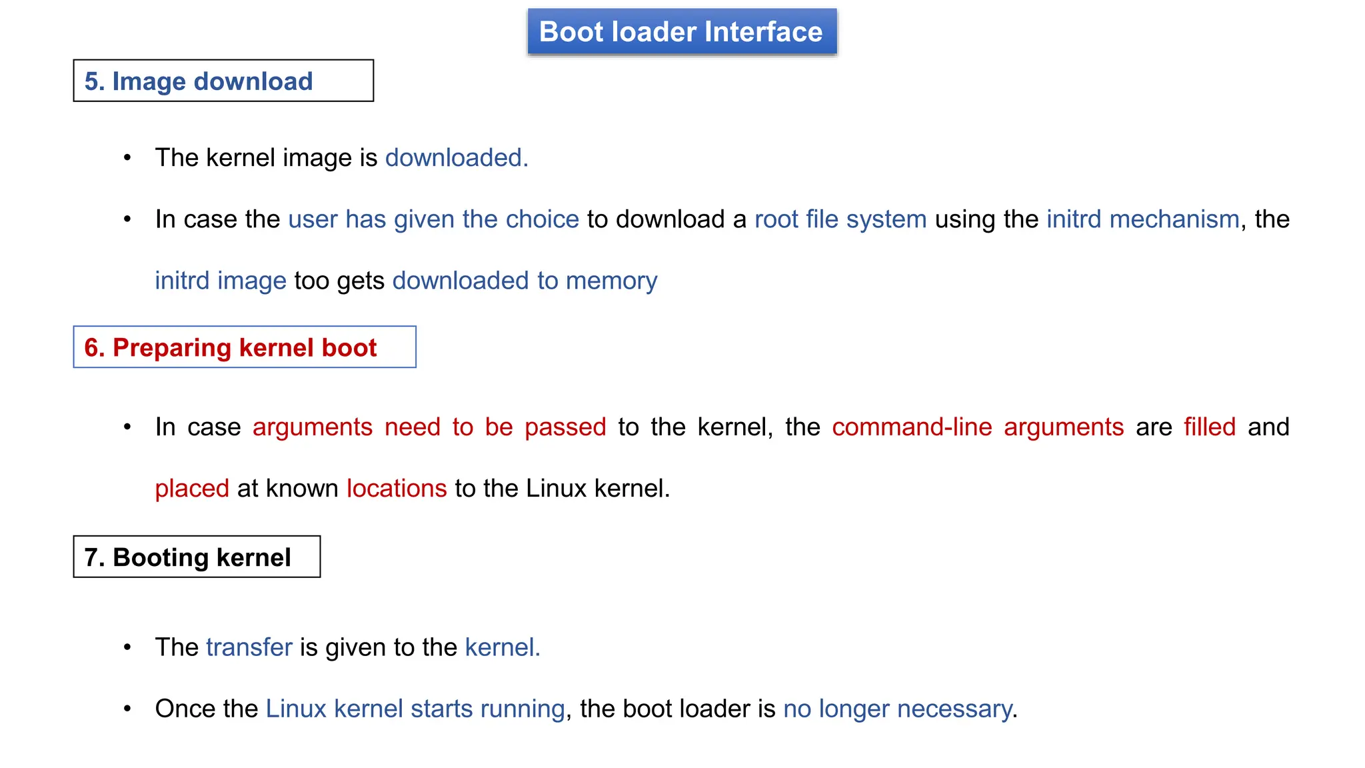Click the phrase 'no longer necessary'
Image resolution: width=1365 pixels, height=768 pixels.
click(x=898, y=709)
